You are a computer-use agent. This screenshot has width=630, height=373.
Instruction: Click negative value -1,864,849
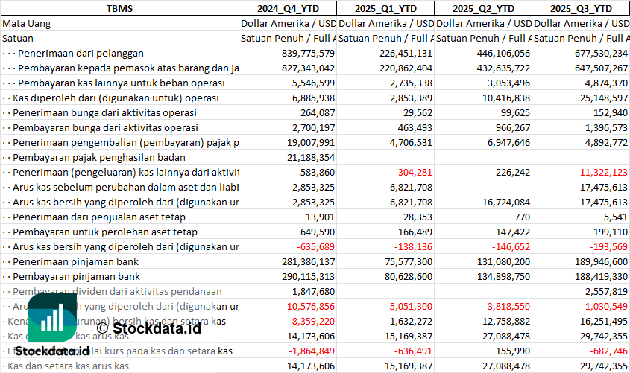pyautogui.click(x=312, y=351)
